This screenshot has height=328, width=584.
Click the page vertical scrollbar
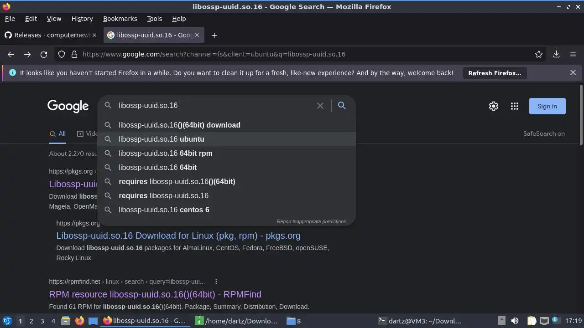point(581,115)
